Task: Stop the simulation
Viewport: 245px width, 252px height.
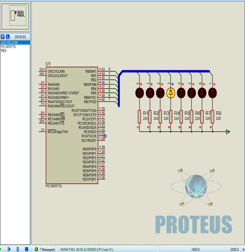Action: coord(27,249)
